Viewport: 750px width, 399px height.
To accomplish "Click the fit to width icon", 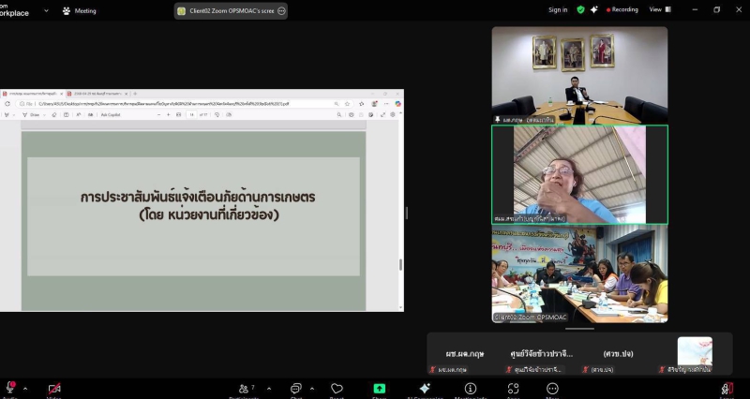I will (178, 114).
